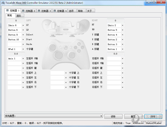Open the Y 按键 dropdown (Button 4)
Viewport: 167px width, 127px height.
click(x=115, y=35)
